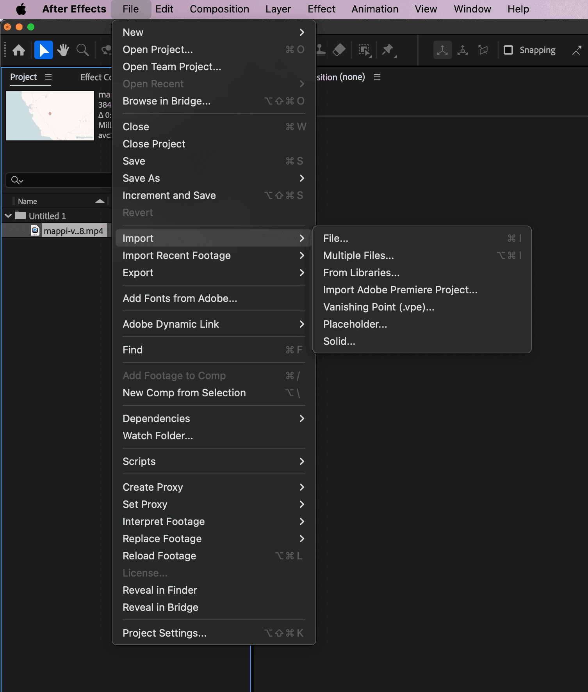Open the Edit menu
The image size is (588, 692).
point(164,9)
